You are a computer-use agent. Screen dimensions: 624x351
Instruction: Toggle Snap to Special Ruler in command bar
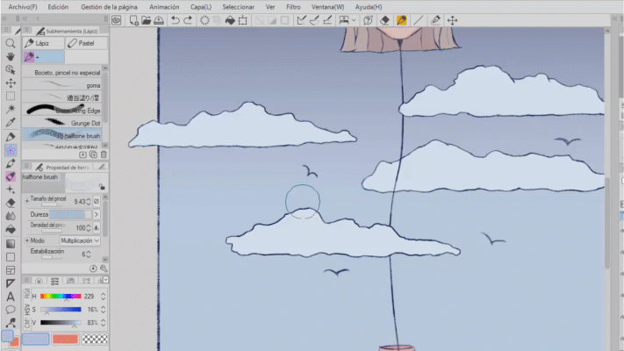tap(314, 20)
